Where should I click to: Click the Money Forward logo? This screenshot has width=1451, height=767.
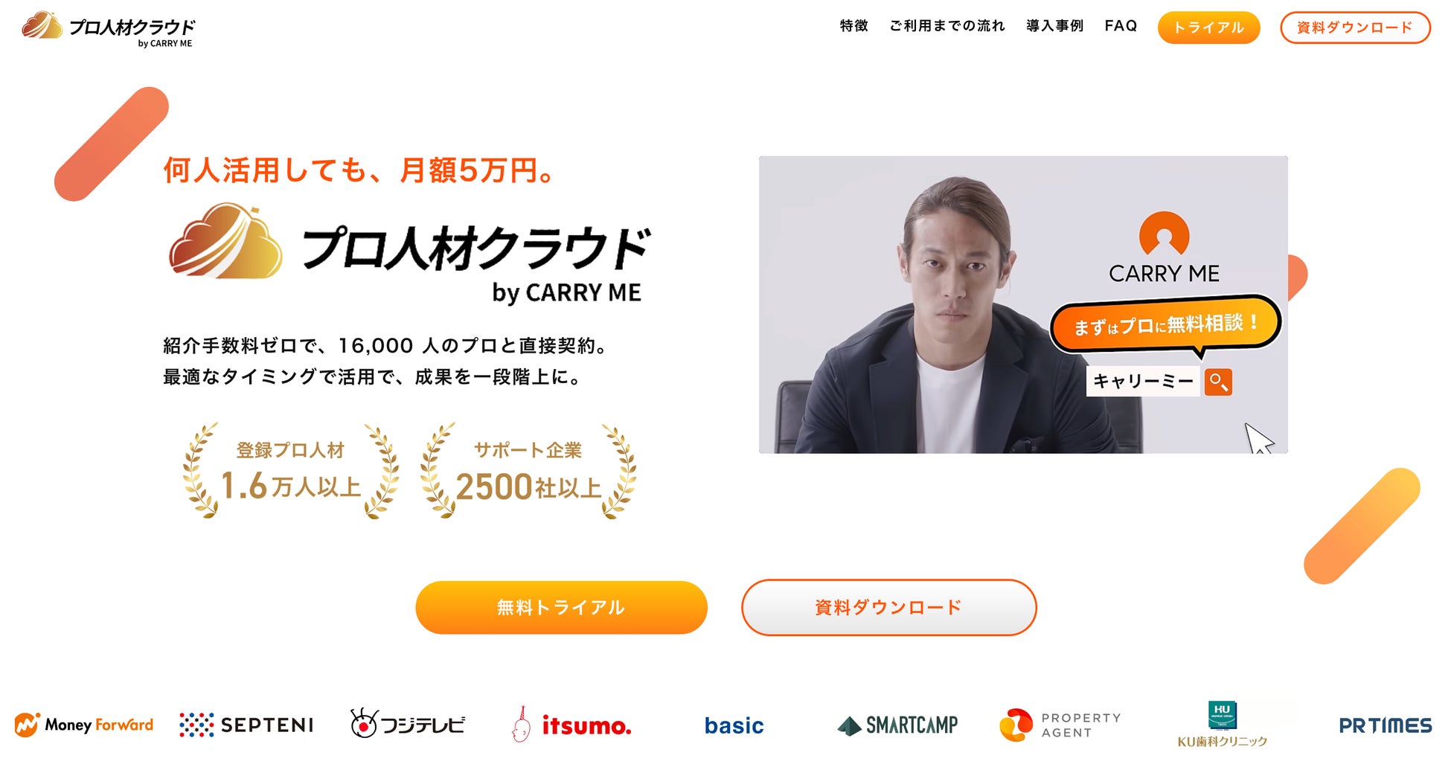tap(84, 725)
